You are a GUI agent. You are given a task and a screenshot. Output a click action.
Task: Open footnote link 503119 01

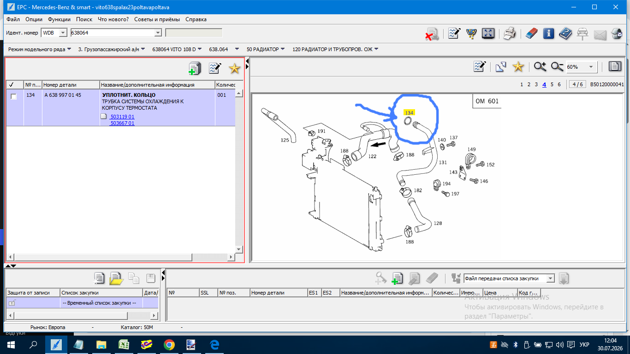[122, 117]
